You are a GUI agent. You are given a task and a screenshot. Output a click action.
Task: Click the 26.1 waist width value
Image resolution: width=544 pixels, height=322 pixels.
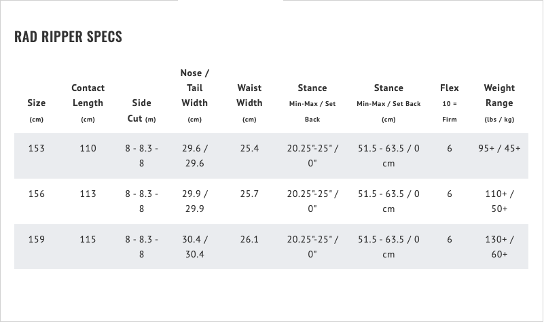click(249, 239)
